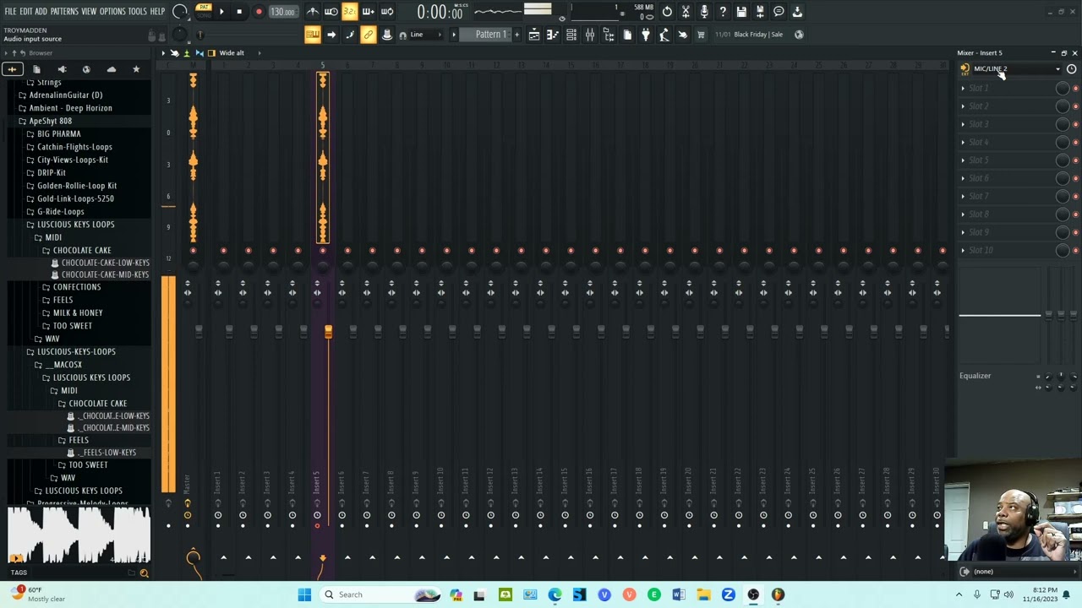
Task: Click the Windows Start button
Action: point(304,594)
